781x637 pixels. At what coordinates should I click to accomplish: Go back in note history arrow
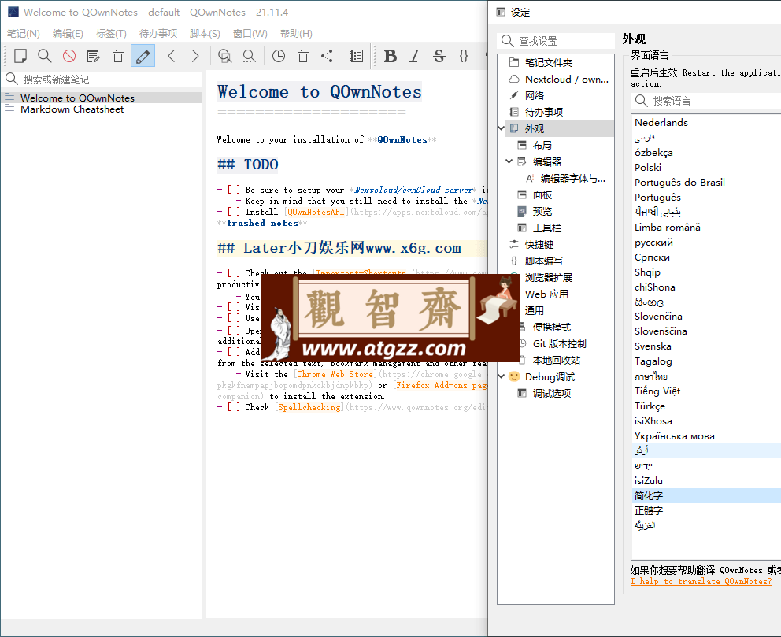click(172, 56)
